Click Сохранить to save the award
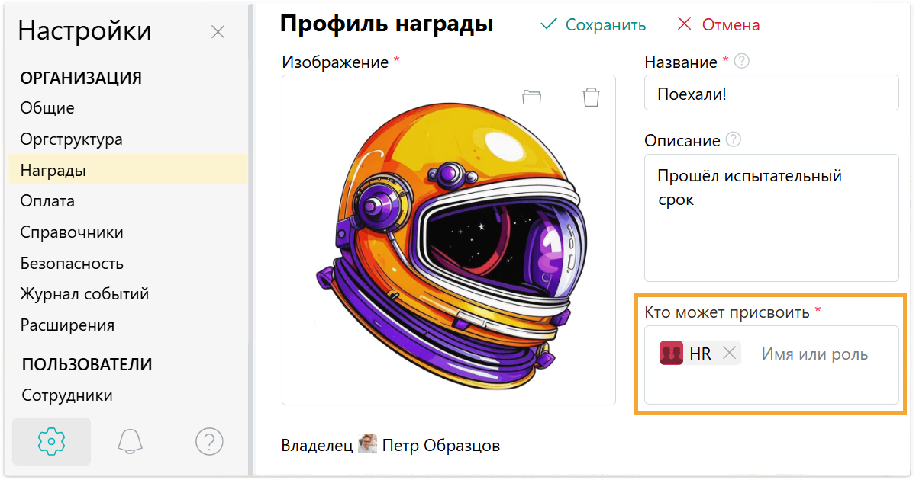The image size is (916, 480). 593,25
